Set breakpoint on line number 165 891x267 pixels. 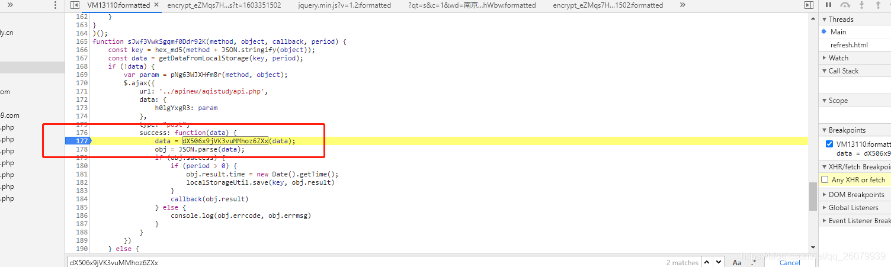point(82,41)
